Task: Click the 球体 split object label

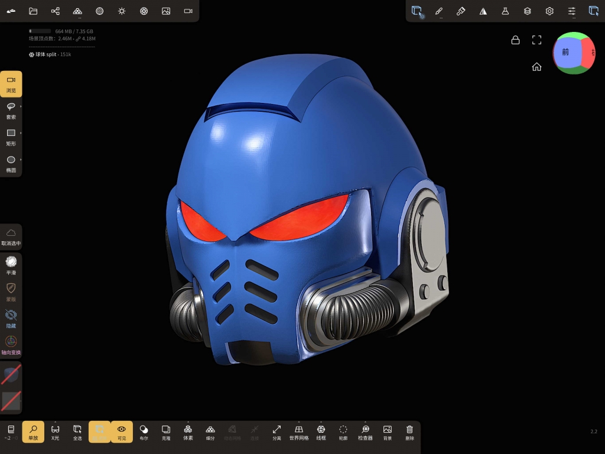Action: [x=50, y=54]
